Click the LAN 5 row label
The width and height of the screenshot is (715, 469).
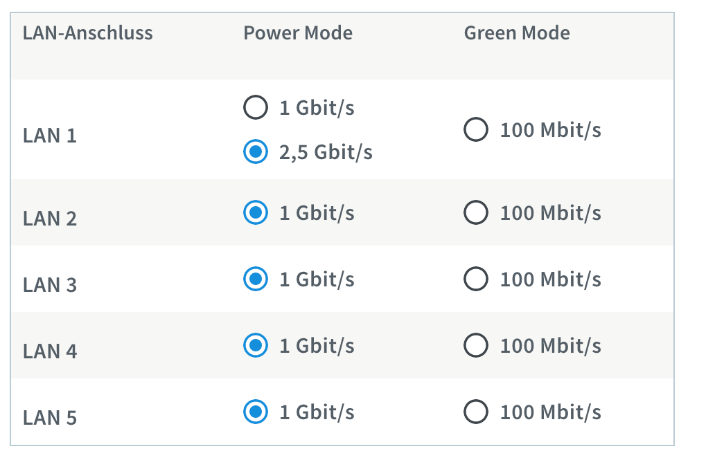click(x=50, y=418)
